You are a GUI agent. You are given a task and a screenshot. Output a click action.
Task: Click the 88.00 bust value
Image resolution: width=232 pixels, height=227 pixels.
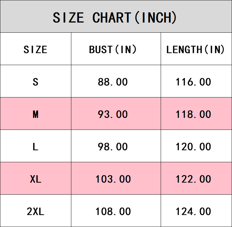tap(113, 82)
